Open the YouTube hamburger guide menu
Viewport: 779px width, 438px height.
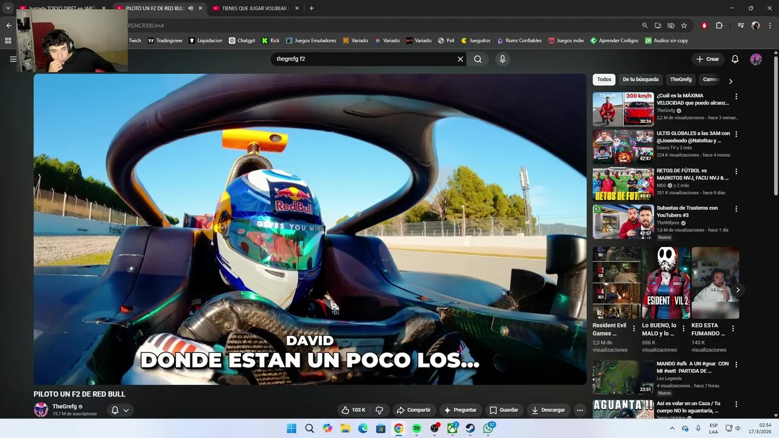(x=13, y=59)
